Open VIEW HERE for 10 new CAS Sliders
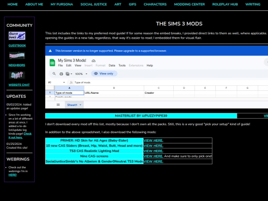 point(153,145)
